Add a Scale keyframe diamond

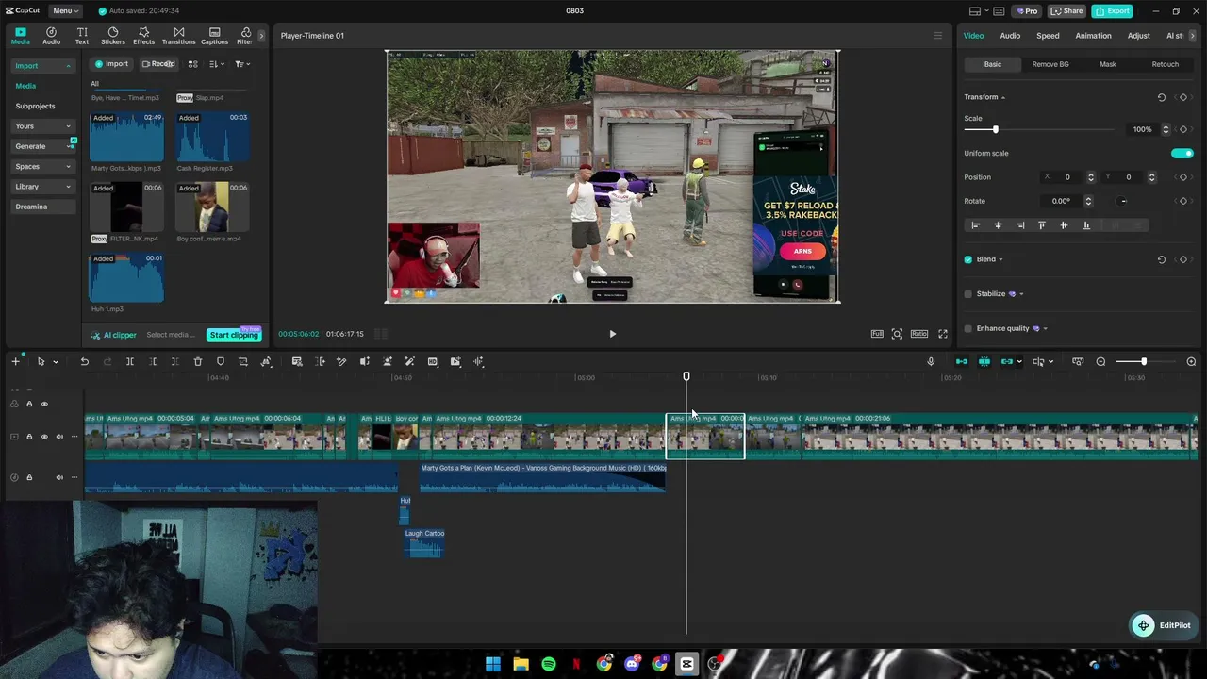1183,129
